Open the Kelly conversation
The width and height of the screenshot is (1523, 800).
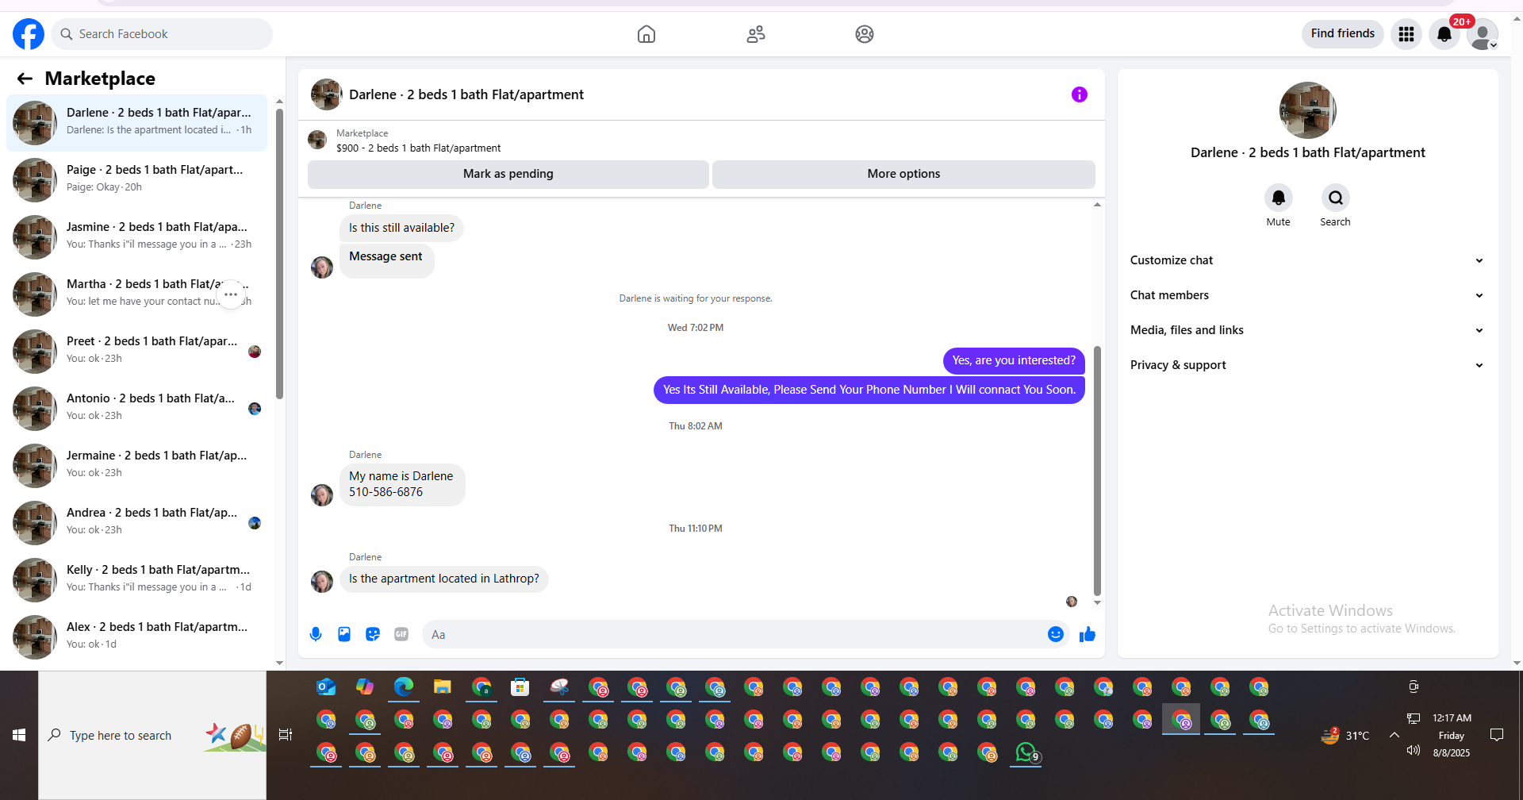[x=136, y=580]
